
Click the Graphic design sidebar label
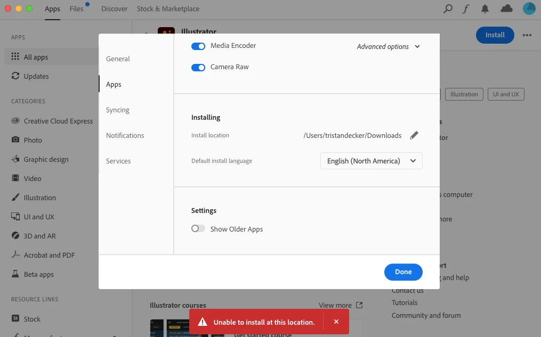[x=46, y=160]
